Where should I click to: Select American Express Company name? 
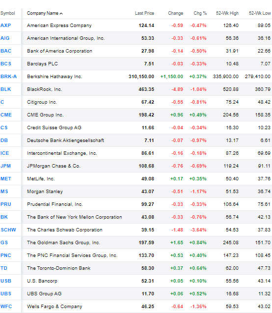click(59, 26)
